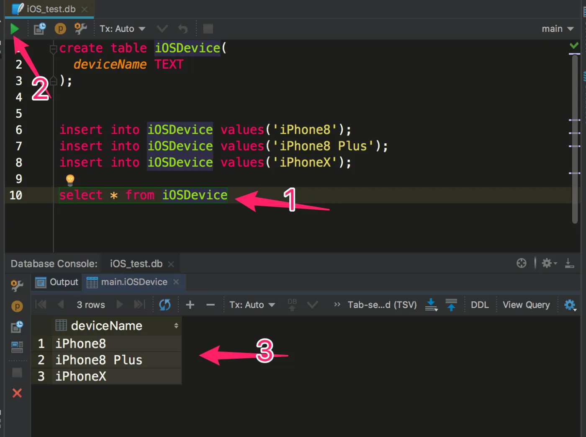
Task: Open the main schema dropdown
Action: (x=558, y=29)
